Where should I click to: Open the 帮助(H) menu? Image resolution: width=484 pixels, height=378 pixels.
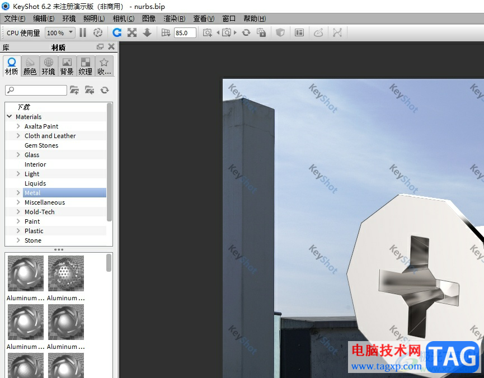pyautogui.click(x=255, y=18)
